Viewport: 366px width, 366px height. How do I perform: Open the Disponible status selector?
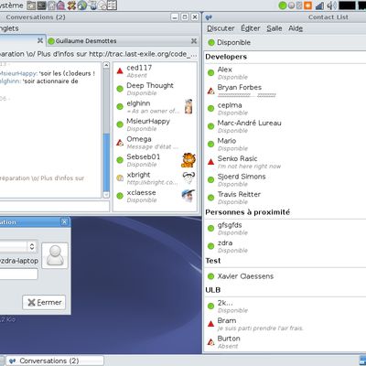click(229, 42)
